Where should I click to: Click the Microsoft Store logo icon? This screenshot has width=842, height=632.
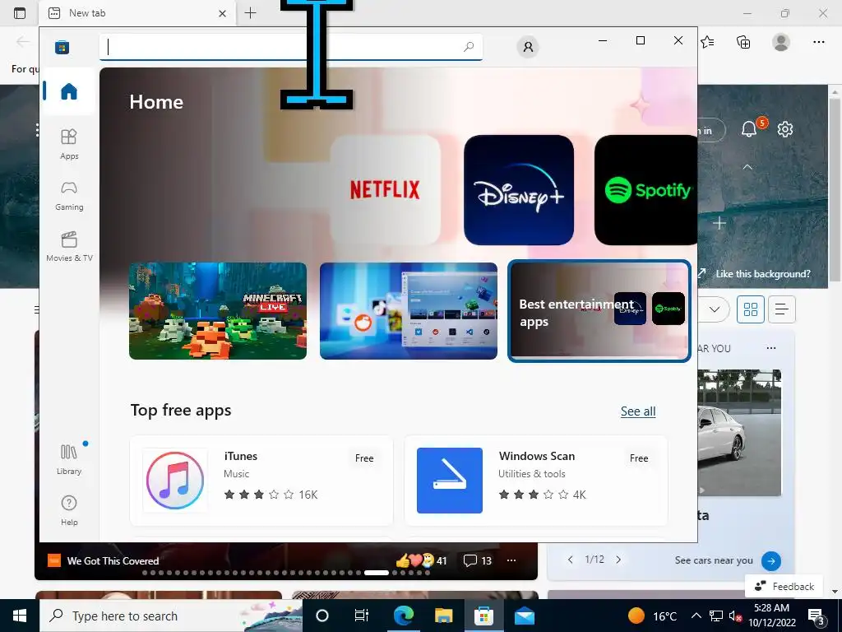[x=62, y=47]
